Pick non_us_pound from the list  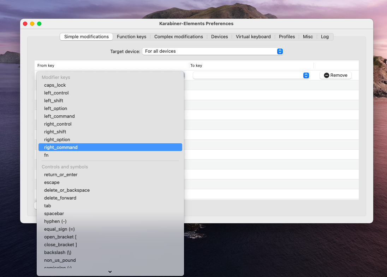pyautogui.click(x=110, y=260)
